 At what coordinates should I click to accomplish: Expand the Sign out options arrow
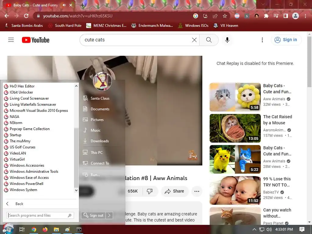[x=109, y=215]
